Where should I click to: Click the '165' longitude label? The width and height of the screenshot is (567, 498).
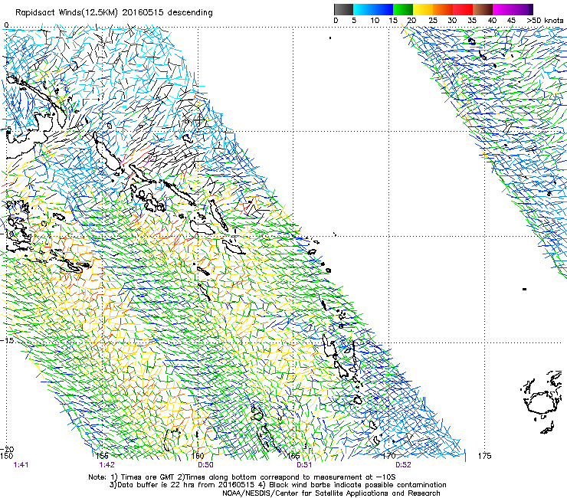293,456
